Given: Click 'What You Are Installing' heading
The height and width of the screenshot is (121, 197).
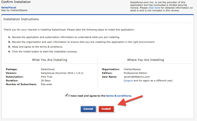Looking at the screenshot, I should click(50, 60).
